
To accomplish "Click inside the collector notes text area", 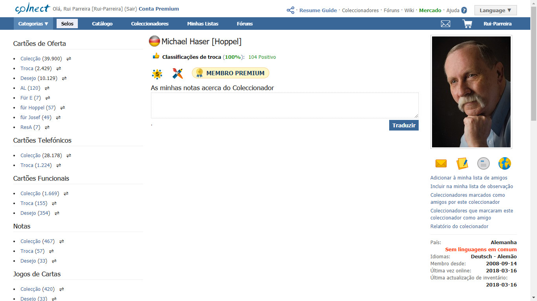I will point(285,105).
